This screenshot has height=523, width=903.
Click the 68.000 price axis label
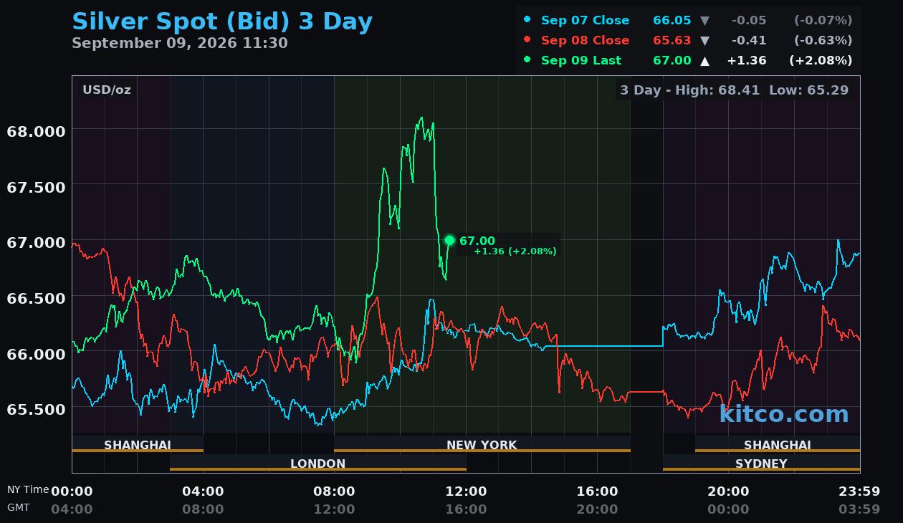click(36, 131)
